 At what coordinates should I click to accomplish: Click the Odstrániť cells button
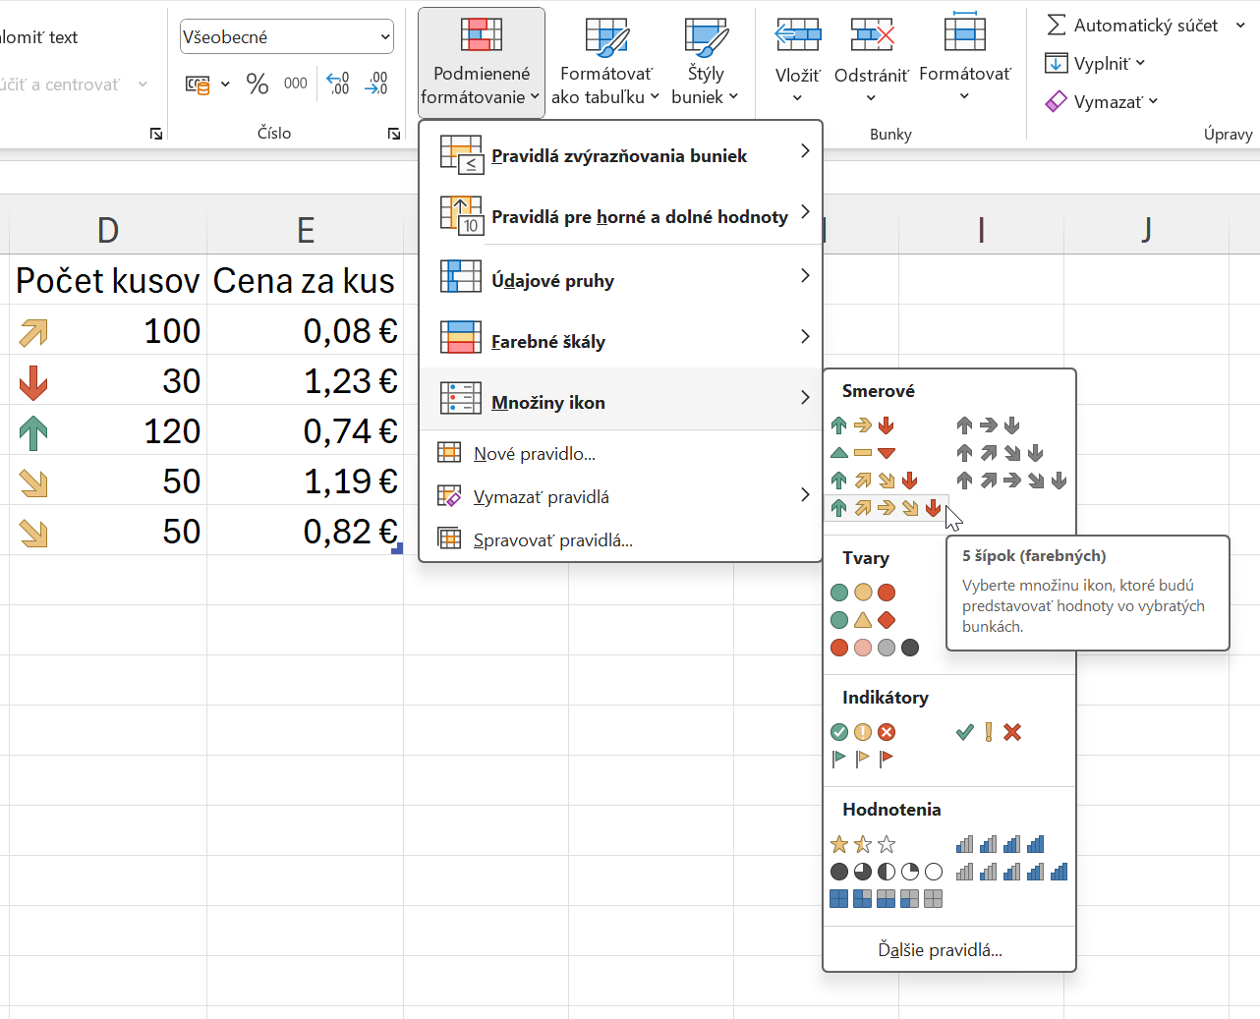click(871, 61)
